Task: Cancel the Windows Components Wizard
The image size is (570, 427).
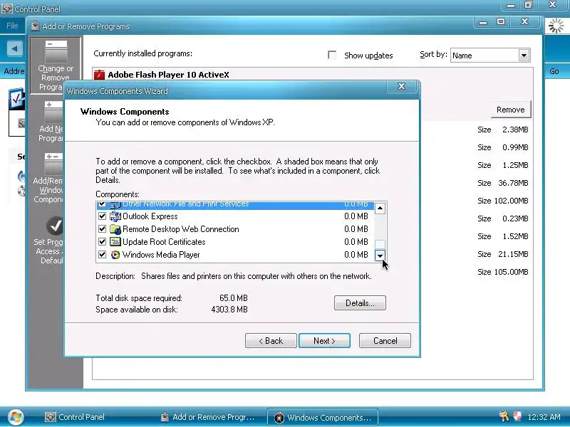Action: coord(385,341)
